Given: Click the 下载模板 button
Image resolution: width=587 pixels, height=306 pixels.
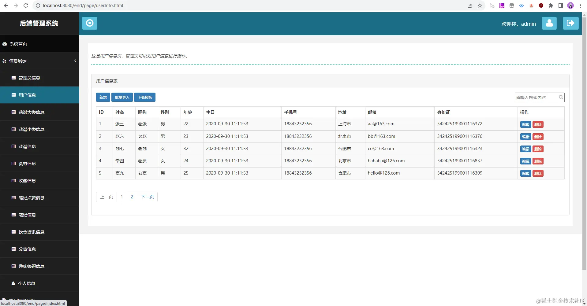Looking at the screenshot, I should point(145,97).
